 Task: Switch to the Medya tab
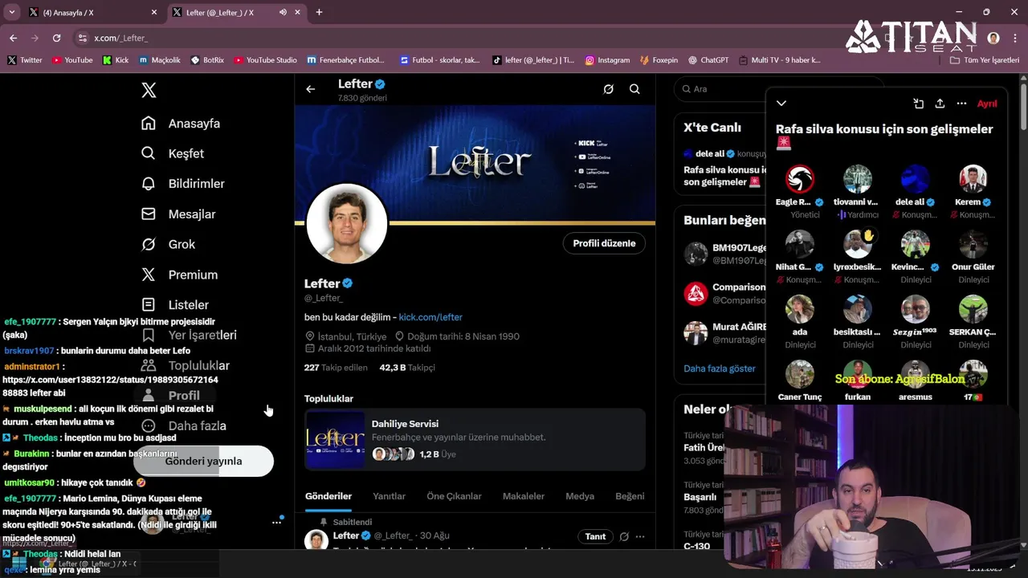580,496
